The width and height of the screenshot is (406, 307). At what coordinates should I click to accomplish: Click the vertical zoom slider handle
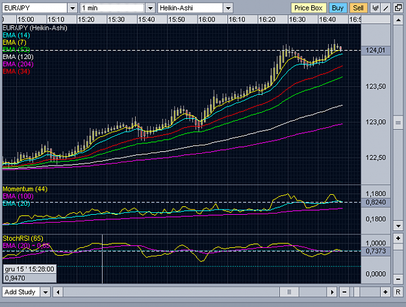[x=398, y=247]
